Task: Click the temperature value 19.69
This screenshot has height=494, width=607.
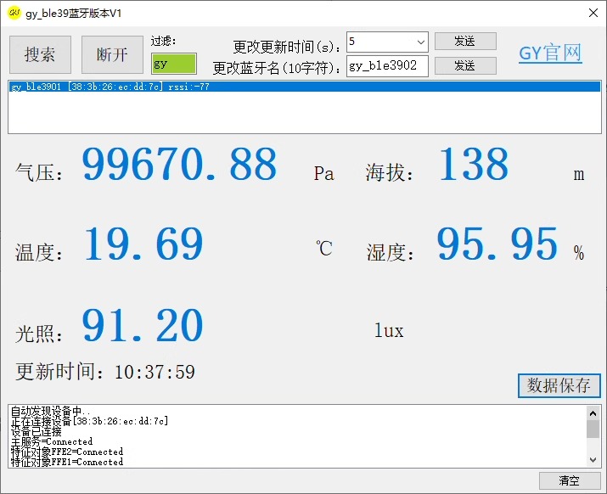Action: point(143,244)
